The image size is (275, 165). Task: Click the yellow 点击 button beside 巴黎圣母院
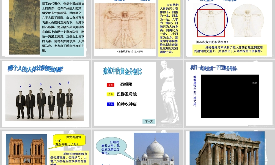tap(110, 94)
